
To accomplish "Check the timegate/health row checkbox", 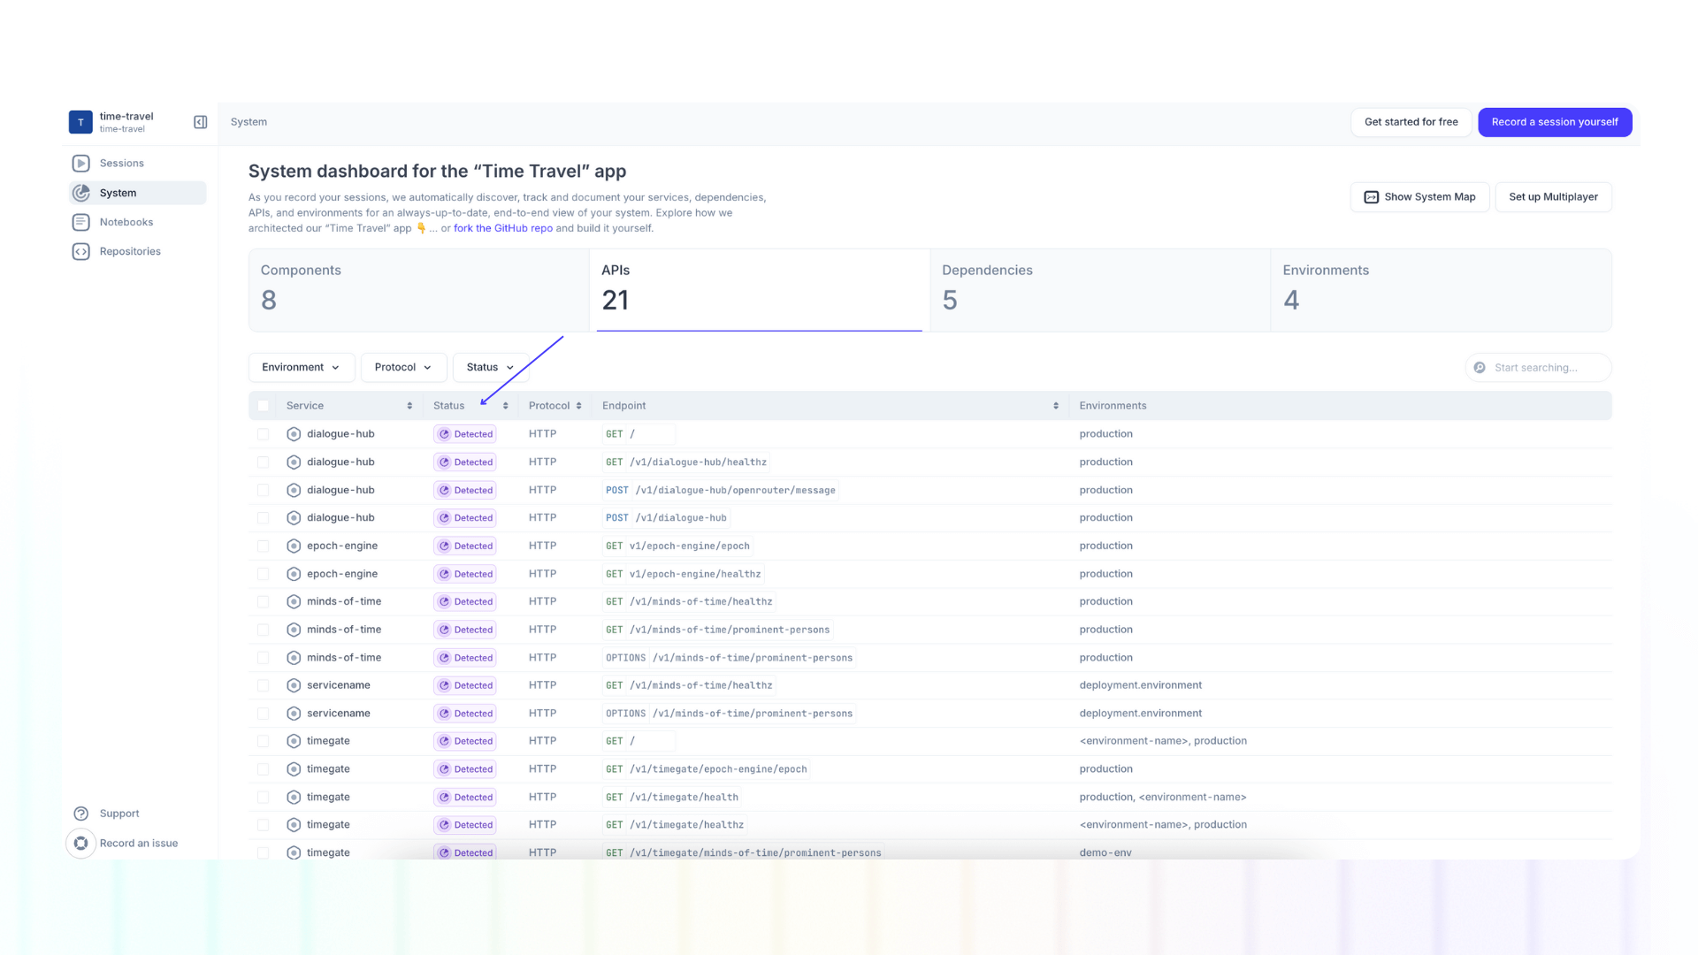I will point(263,798).
